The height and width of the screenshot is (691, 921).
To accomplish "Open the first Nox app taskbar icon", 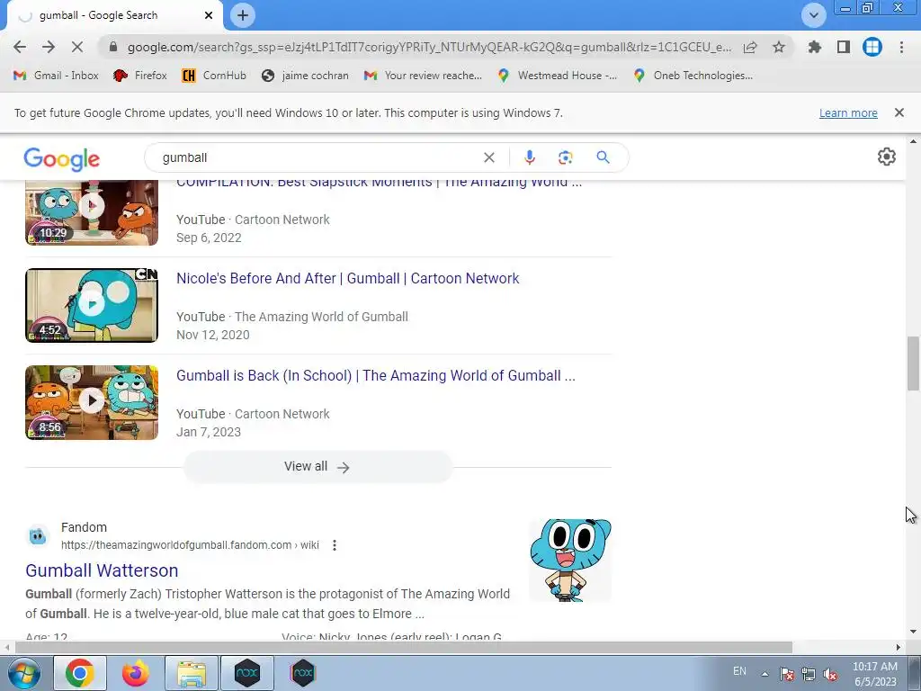I will (x=246, y=673).
